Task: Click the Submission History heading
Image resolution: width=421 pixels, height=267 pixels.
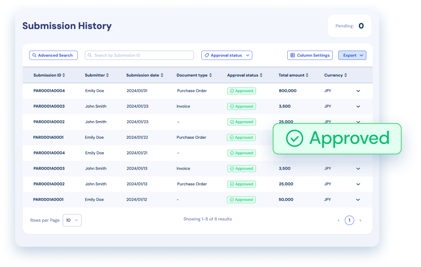Action: (x=67, y=26)
